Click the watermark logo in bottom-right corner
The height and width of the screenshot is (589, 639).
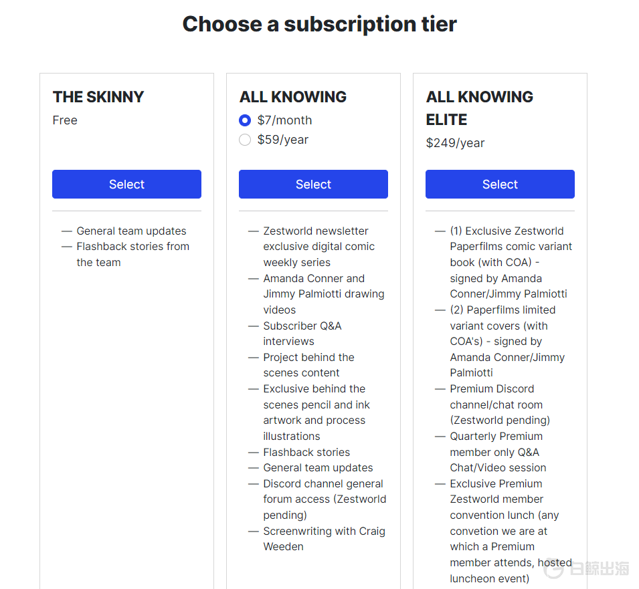coord(587,568)
